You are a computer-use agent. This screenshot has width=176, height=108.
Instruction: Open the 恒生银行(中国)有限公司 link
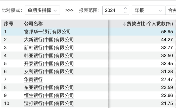(49, 95)
